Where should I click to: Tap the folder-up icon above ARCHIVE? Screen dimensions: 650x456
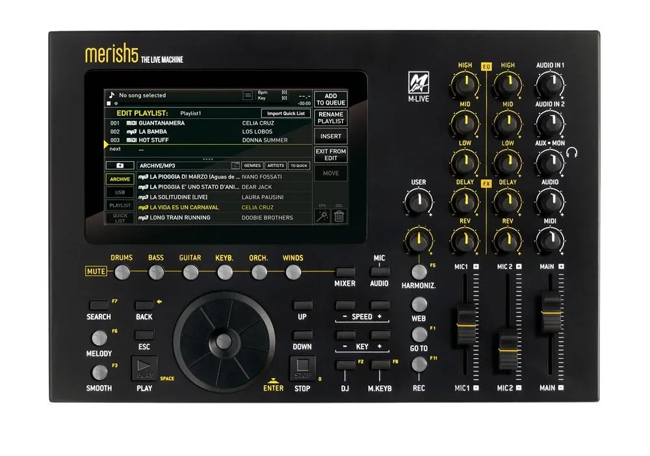[120, 166]
